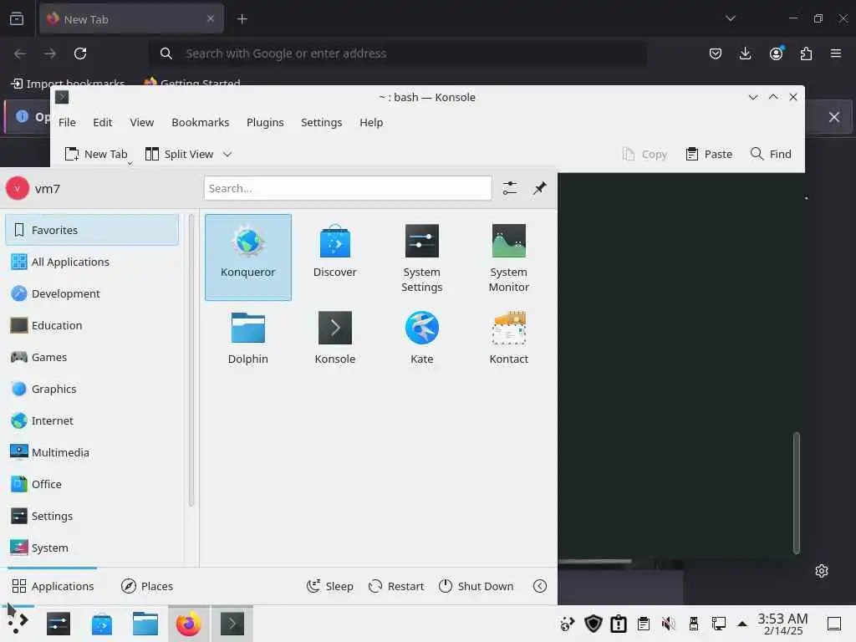Show All Applications category

(x=92, y=262)
